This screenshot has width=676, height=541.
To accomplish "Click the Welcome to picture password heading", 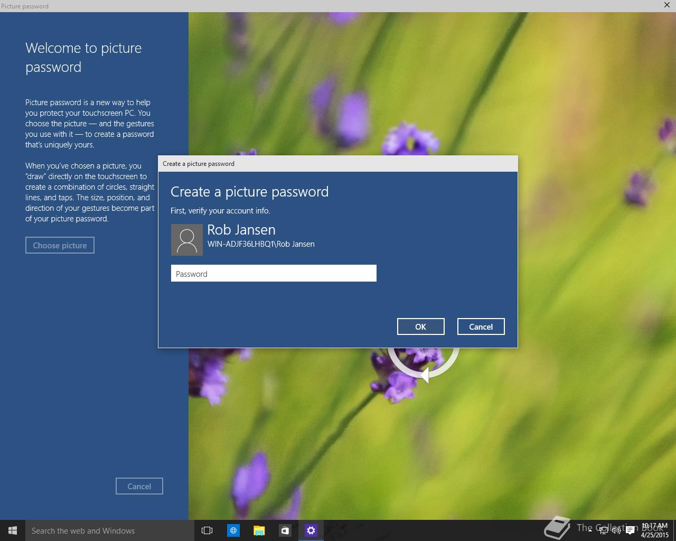I will 83,57.
